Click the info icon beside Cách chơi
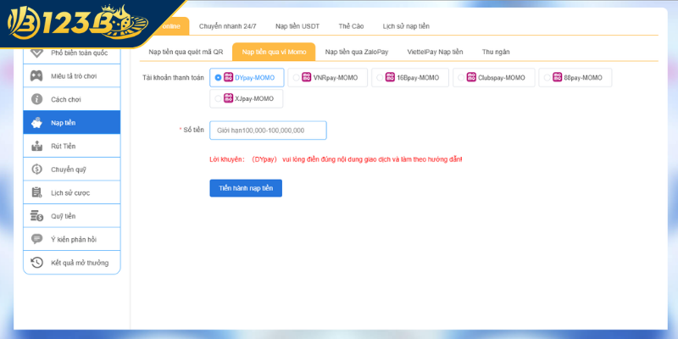678x339 pixels. point(36,99)
